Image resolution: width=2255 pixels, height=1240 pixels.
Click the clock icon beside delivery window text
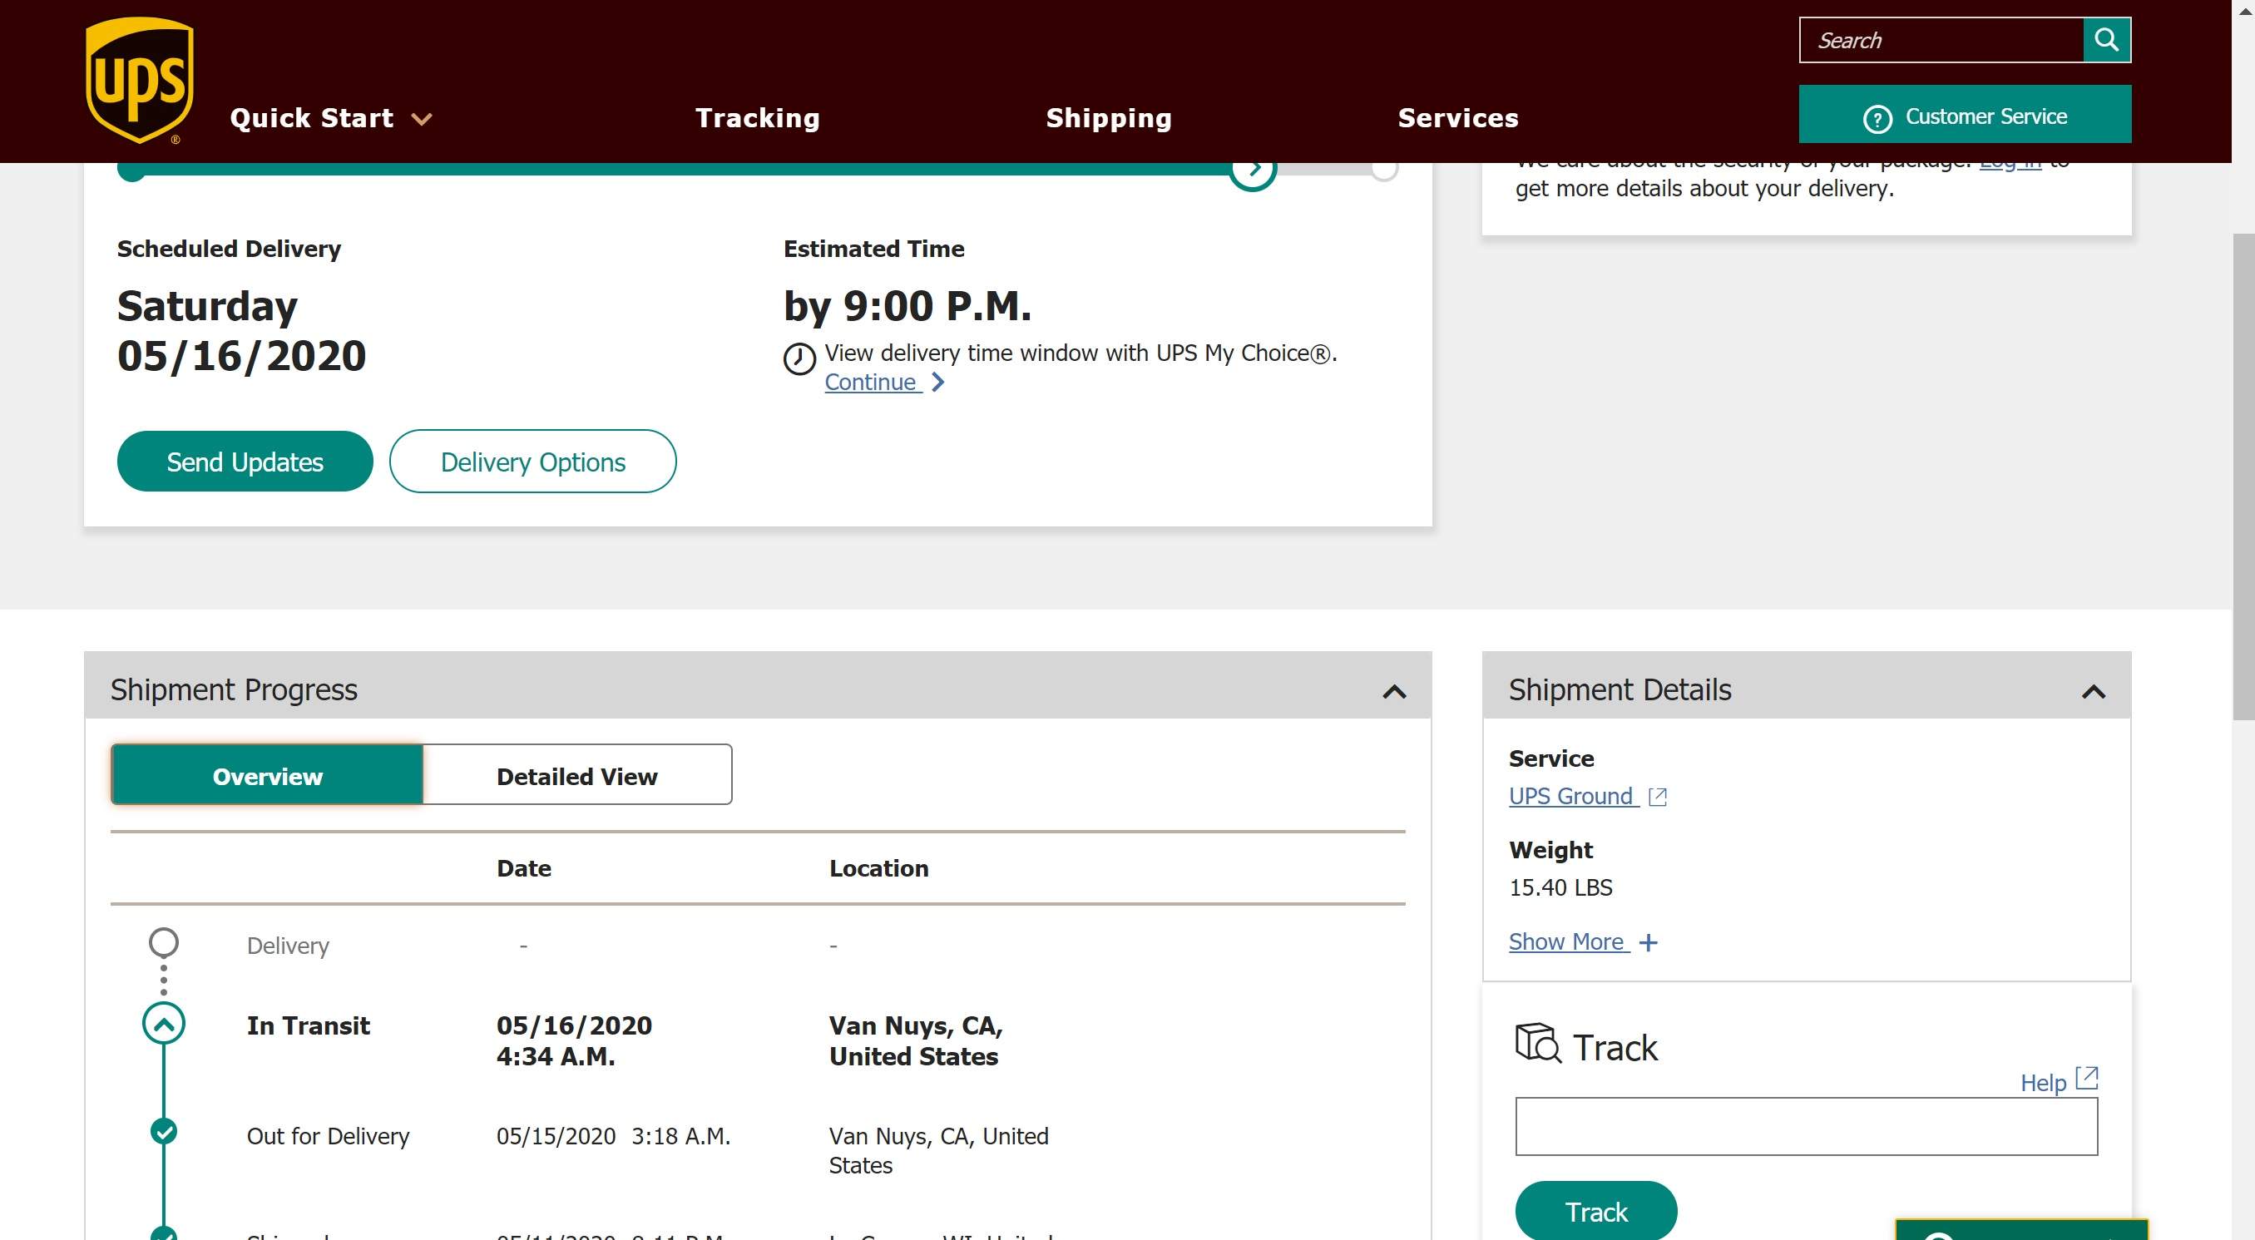[x=799, y=358]
